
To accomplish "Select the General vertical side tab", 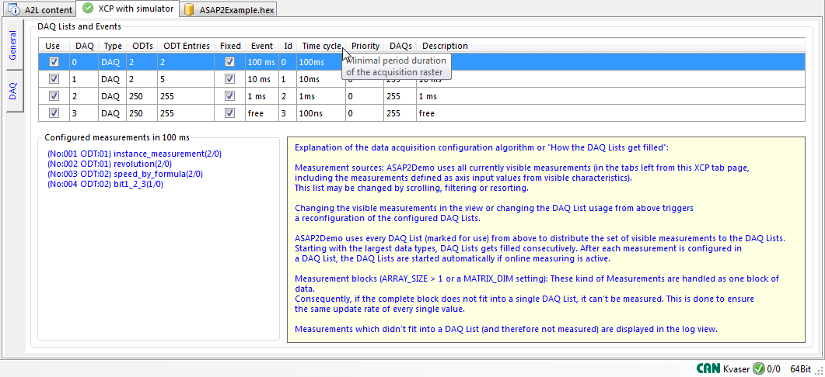I will coord(13,46).
